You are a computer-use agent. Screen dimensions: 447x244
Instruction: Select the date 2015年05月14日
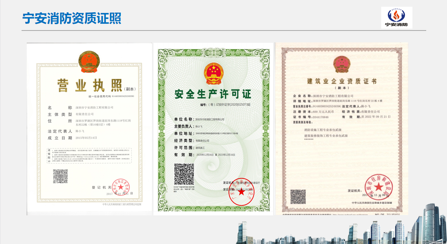[x=86, y=138]
